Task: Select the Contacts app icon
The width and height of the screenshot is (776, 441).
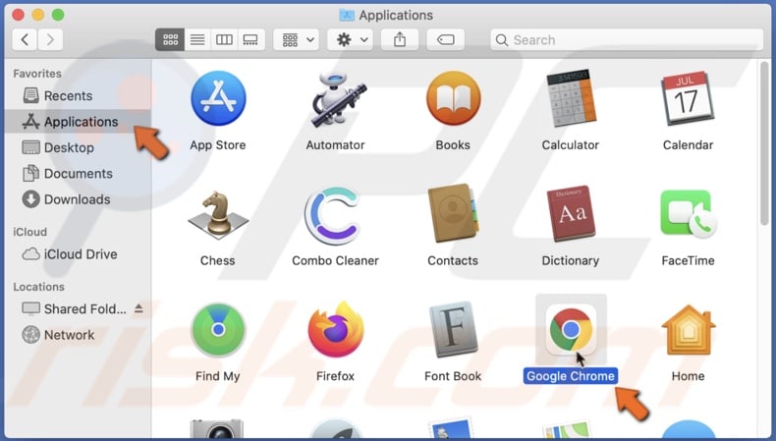Action: pyautogui.click(x=454, y=213)
